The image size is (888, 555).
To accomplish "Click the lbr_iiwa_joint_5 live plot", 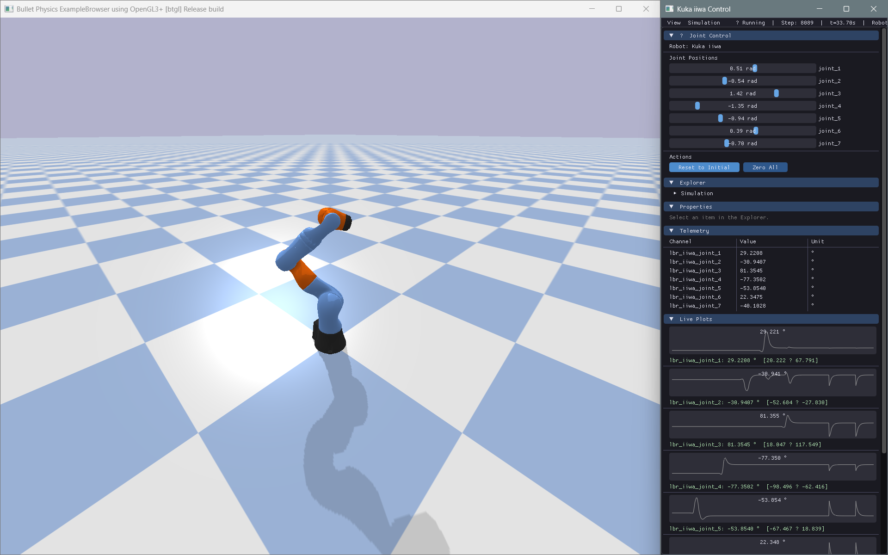I will (772, 509).
